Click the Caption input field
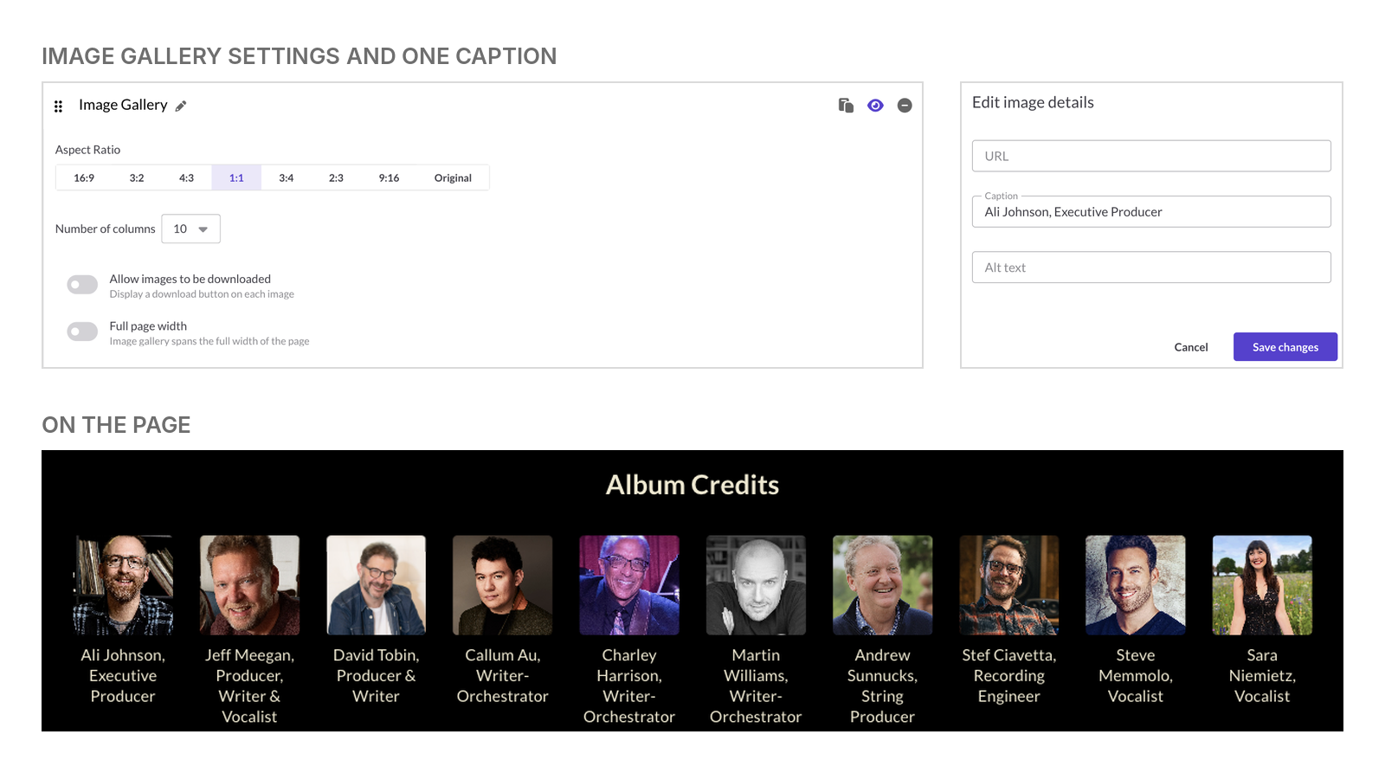1385x773 pixels. point(1151,211)
